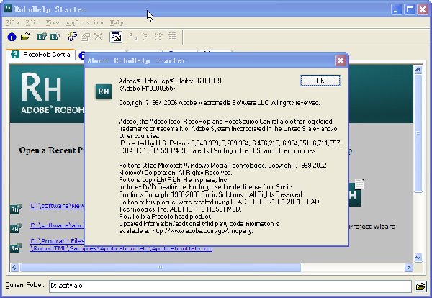The height and width of the screenshot is (298, 432).
Task: Click the Adobe RoboHelp Starter 6.00.099 version text
Action: [x=170, y=81]
